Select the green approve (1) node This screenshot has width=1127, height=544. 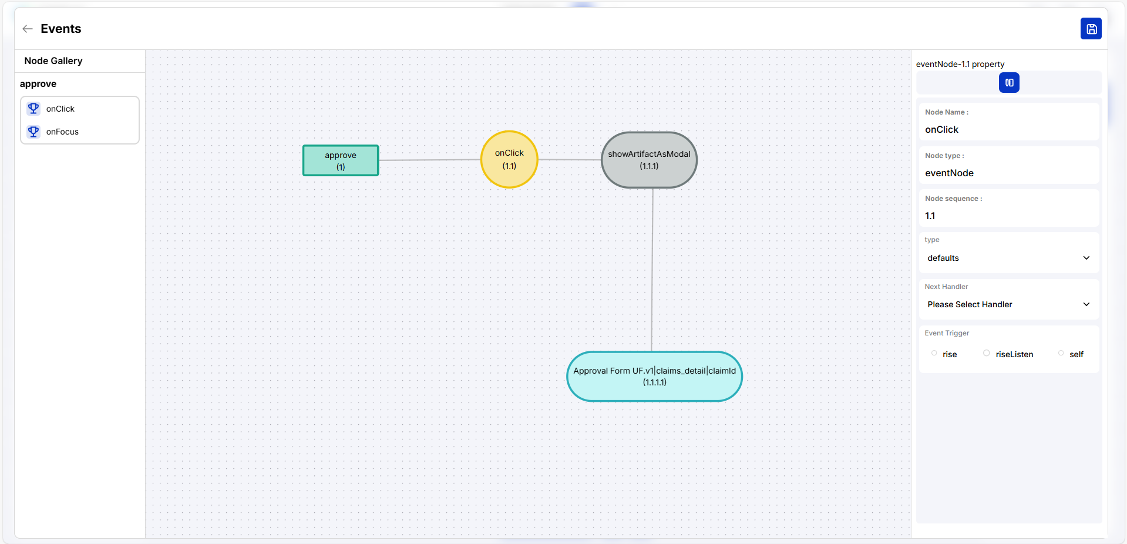(340, 160)
